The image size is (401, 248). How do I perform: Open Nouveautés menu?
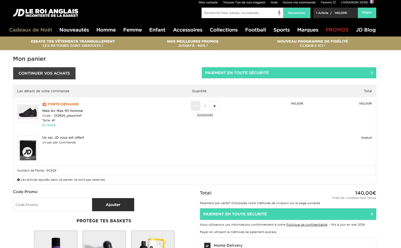74,30
